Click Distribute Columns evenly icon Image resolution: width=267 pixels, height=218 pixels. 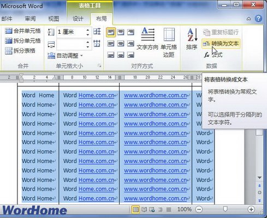coord(97,44)
